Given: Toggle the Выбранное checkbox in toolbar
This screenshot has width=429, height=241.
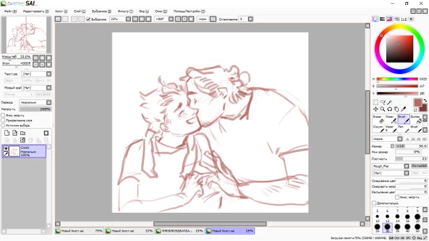Looking at the screenshot, I should coord(88,19).
